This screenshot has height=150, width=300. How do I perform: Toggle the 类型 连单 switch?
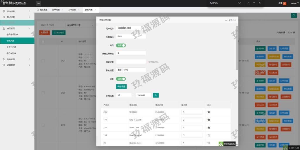pos(121,45)
